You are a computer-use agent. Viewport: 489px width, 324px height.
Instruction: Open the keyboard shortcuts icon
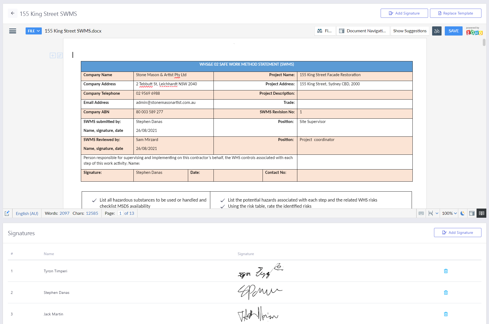pyautogui.click(x=421, y=213)
